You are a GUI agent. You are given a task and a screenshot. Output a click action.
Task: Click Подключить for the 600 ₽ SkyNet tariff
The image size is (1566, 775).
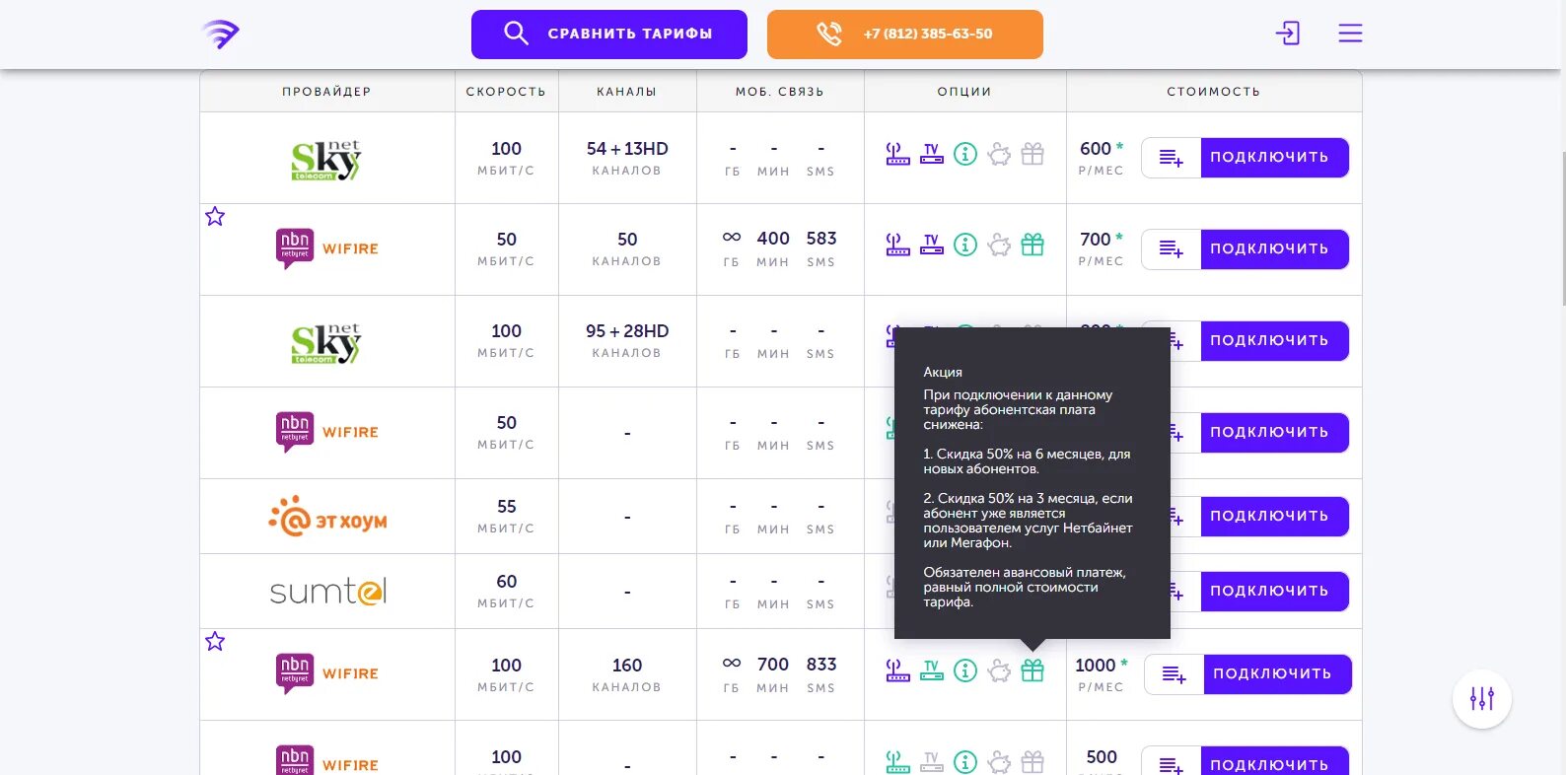(x=1274, y=158)
